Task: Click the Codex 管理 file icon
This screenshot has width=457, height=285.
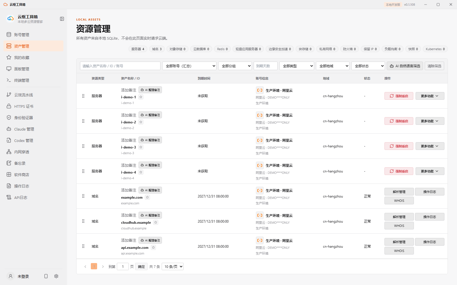Action: [9, 140]
